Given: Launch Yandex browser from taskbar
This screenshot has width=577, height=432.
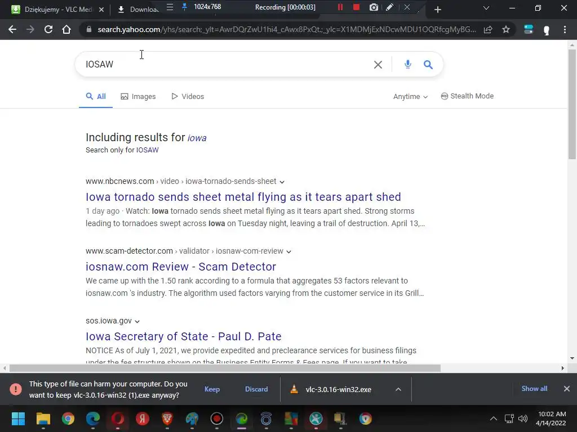Looking at the screenshot, I should tap(143, 418).
